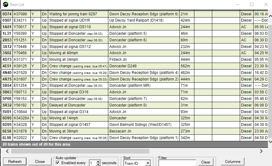Click length value 424m

pos(185,20)
